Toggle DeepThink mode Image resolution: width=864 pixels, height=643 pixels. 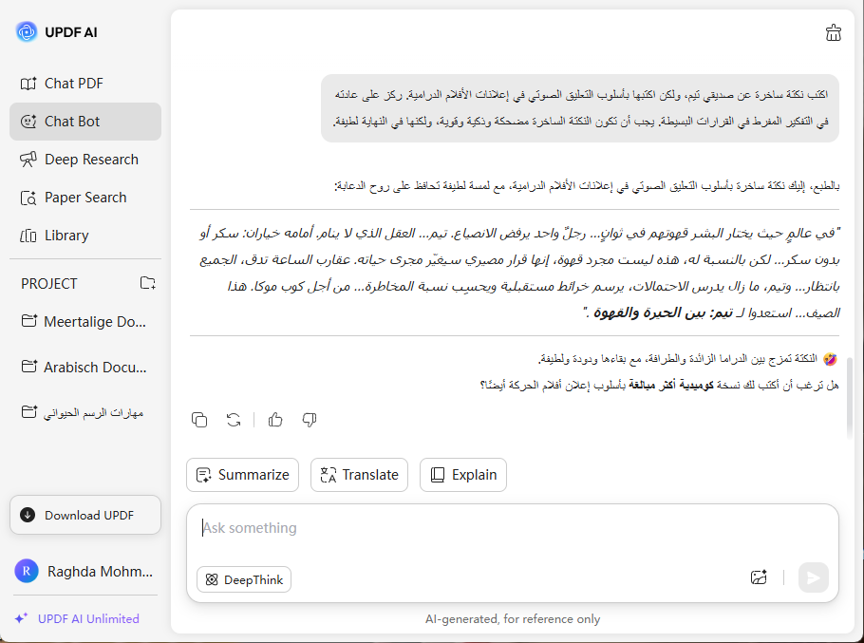pos(244,579)
